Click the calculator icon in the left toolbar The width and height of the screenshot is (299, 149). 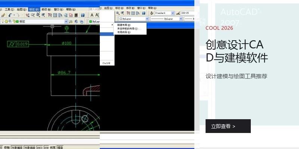(x=76, y=15)
